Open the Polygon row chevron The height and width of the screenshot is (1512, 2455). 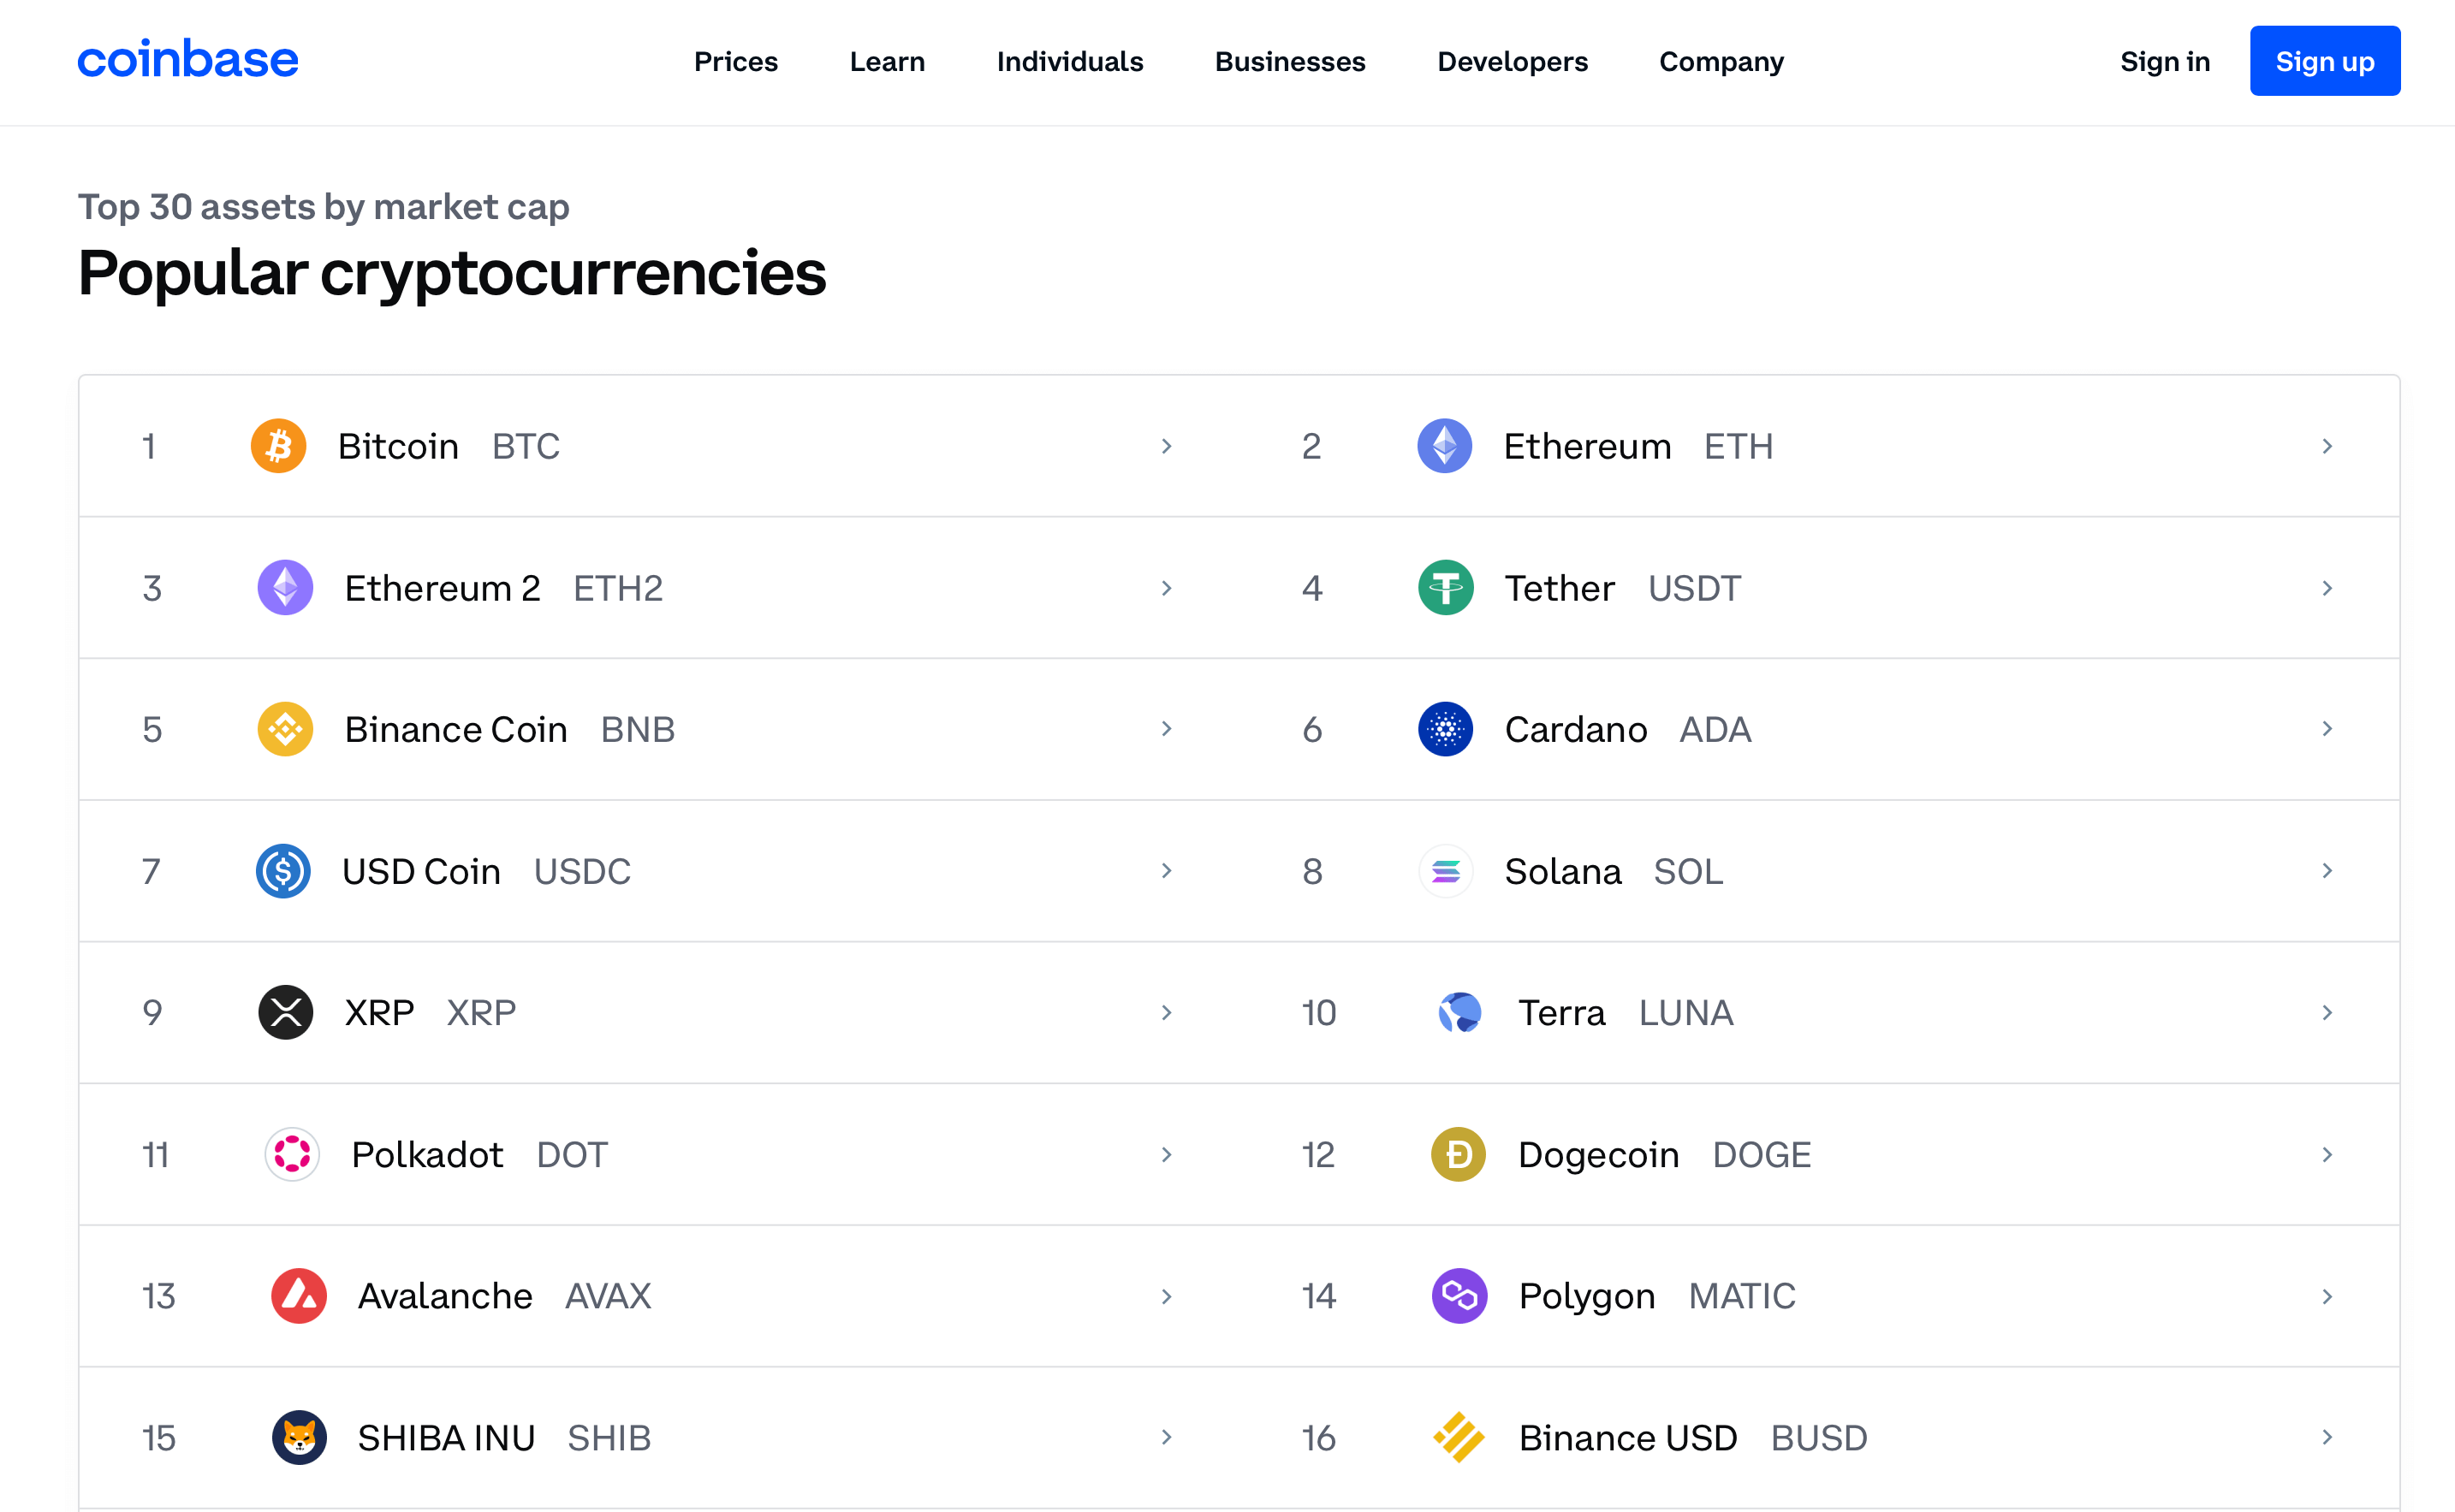[x=2327, y=1296]
